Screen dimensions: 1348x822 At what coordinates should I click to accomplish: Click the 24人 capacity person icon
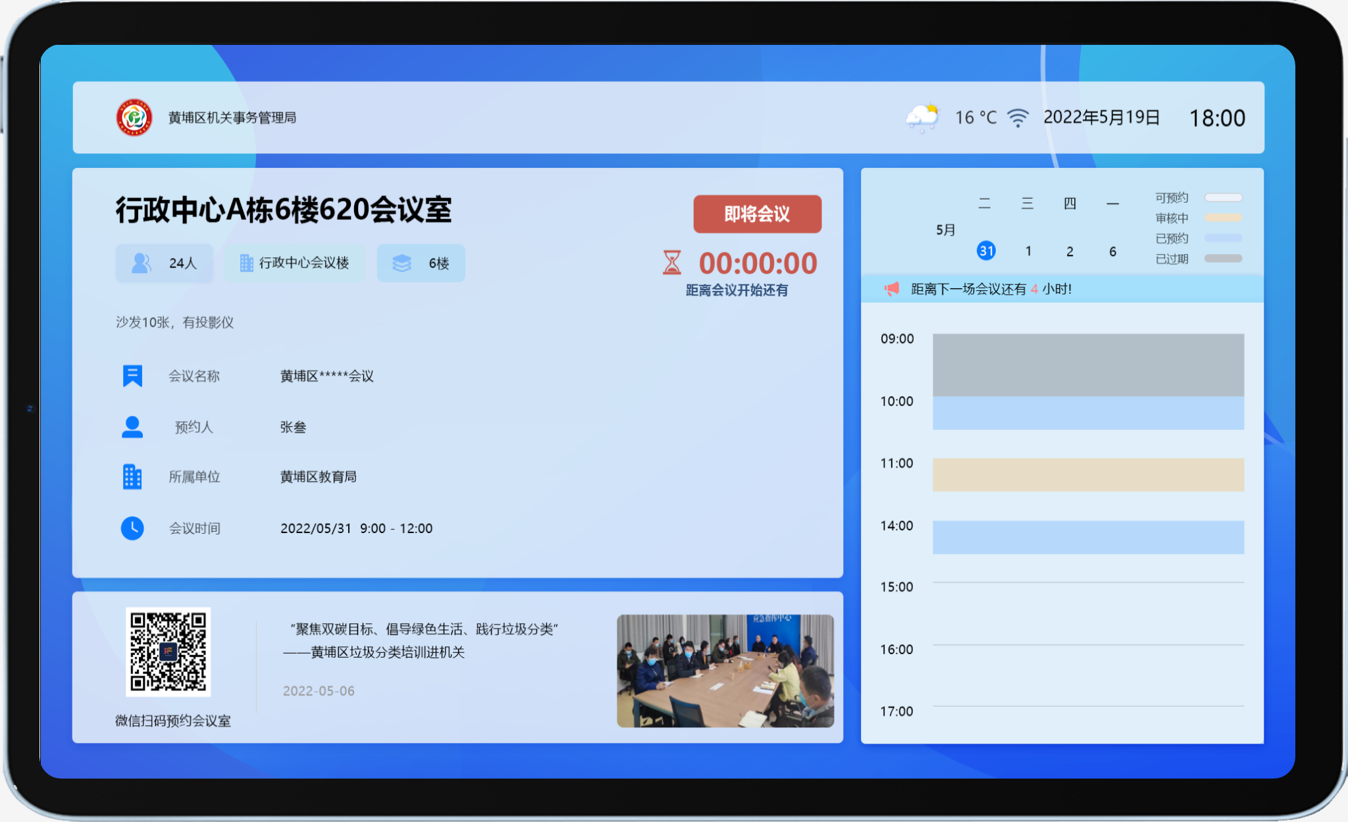(141, 263)
